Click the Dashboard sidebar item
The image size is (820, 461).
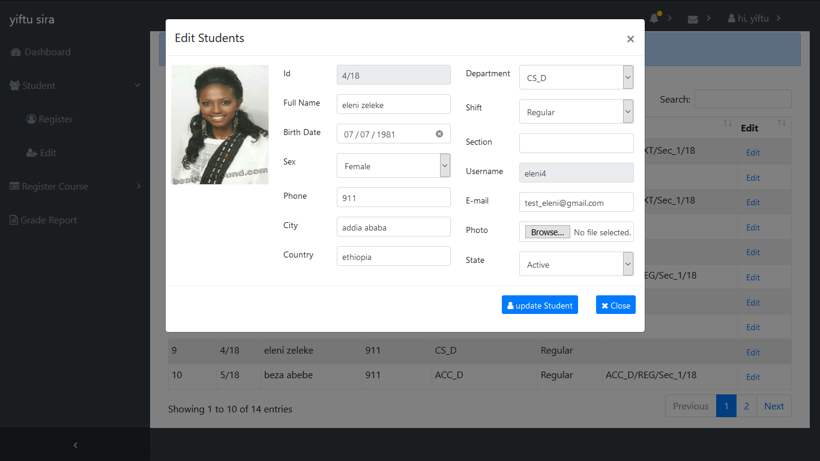47,52
